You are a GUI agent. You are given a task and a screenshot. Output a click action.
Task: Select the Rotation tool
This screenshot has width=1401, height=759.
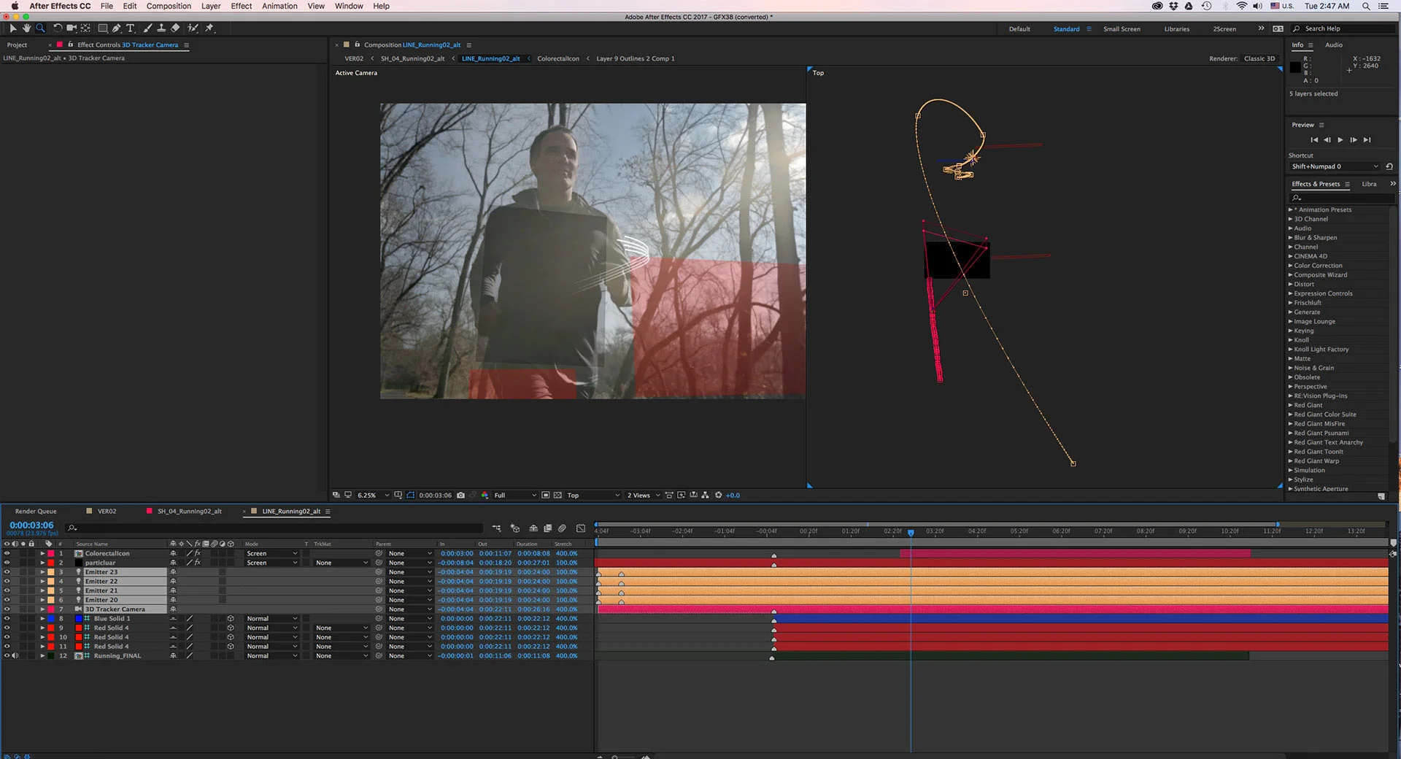[58, 28]
